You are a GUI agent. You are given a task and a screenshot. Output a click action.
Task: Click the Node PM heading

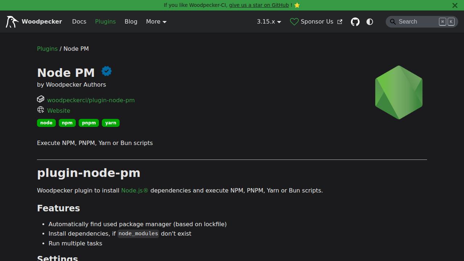point(66,72)
